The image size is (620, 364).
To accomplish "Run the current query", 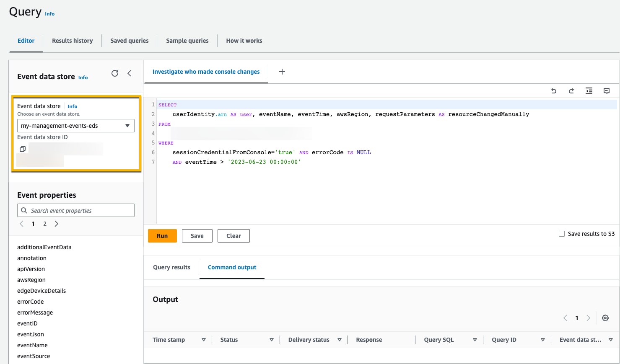I will click(x=162, y=235).
